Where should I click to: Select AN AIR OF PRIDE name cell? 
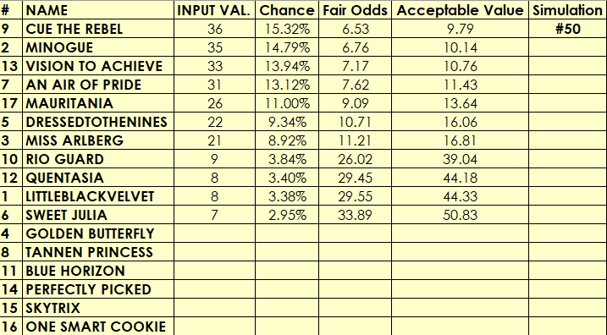click(98, 85)
